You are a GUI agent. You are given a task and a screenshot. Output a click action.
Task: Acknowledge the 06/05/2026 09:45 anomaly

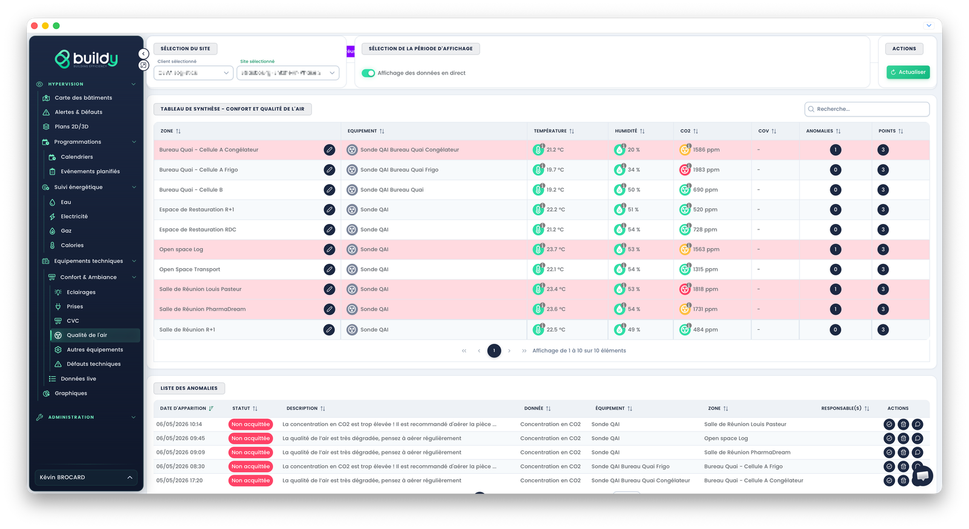[x=889, y=438]
